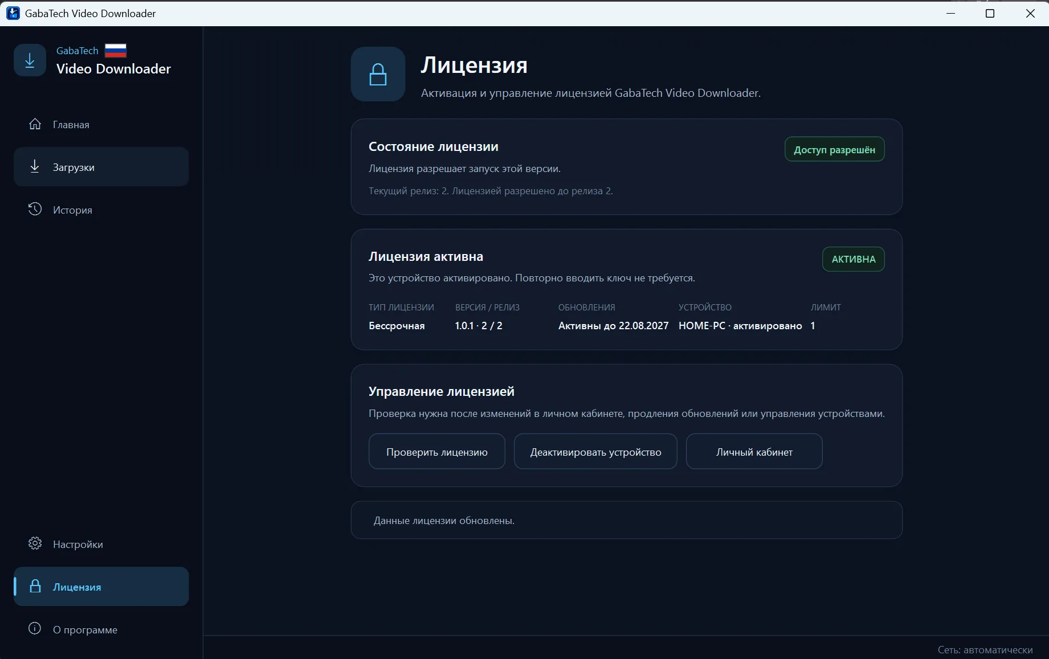Click the large lock icon in page header
This screenshot has width=1049, height=659.
378,74
